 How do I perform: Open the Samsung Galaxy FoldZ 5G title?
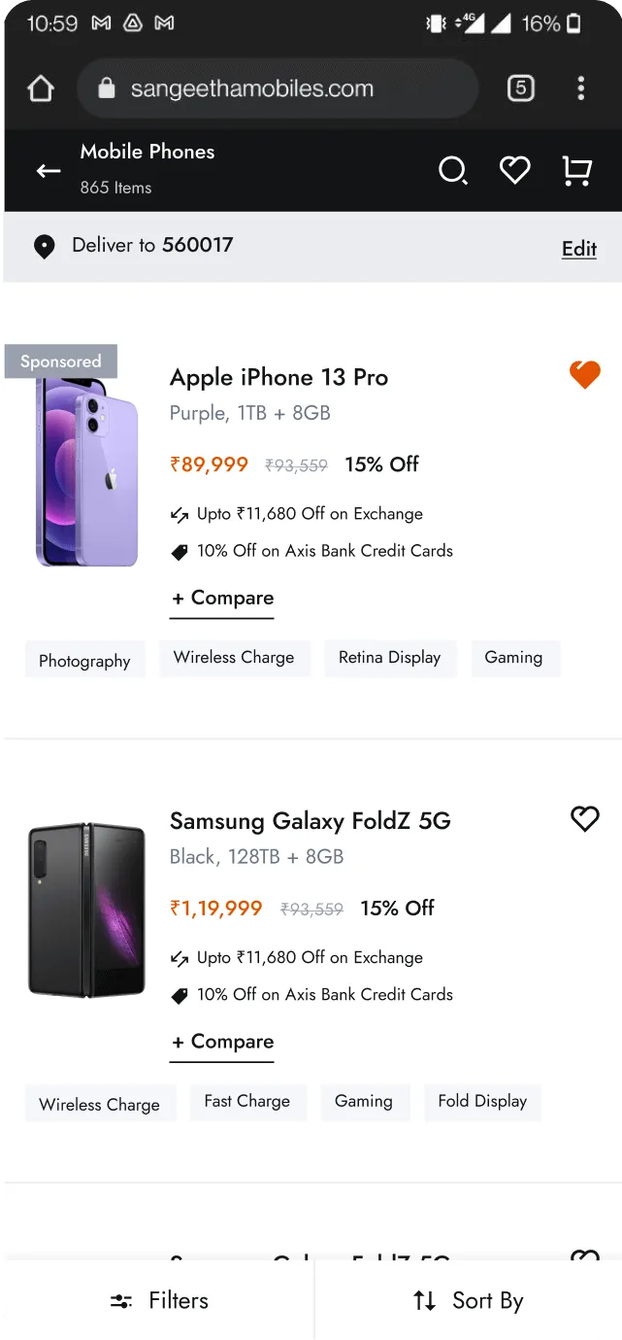pyautogui.click(x=310, y=821)
